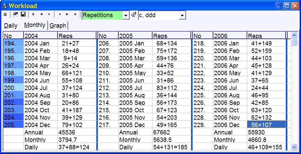Save with the floppy disk icon
301x154 pixels.
pyautogui.click(x=23, y=14)
